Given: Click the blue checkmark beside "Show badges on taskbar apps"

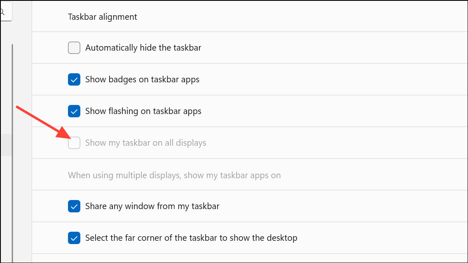Looking at the screenshot, I should (x=74, y=79).
